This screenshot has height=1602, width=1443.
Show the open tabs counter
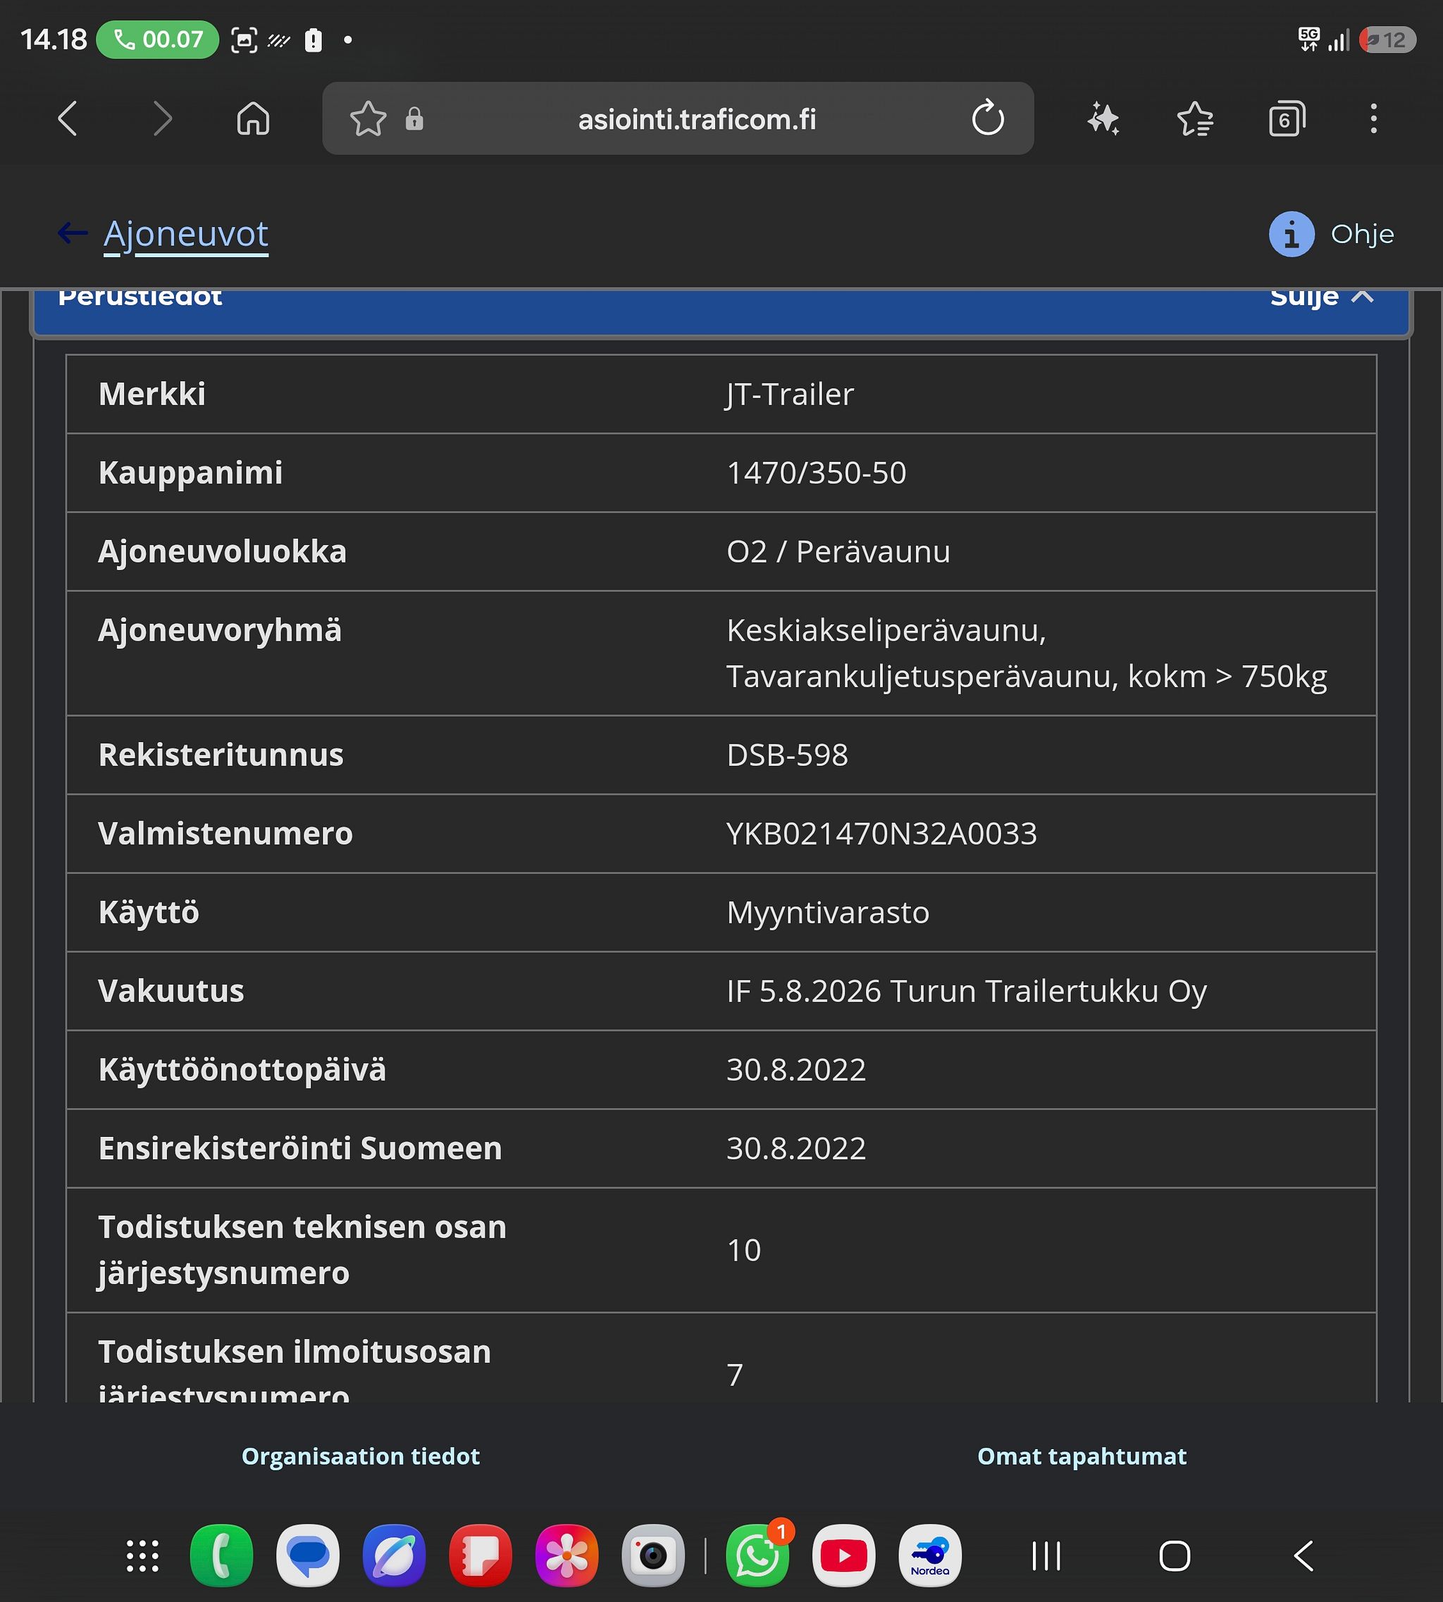[1287, 119]
